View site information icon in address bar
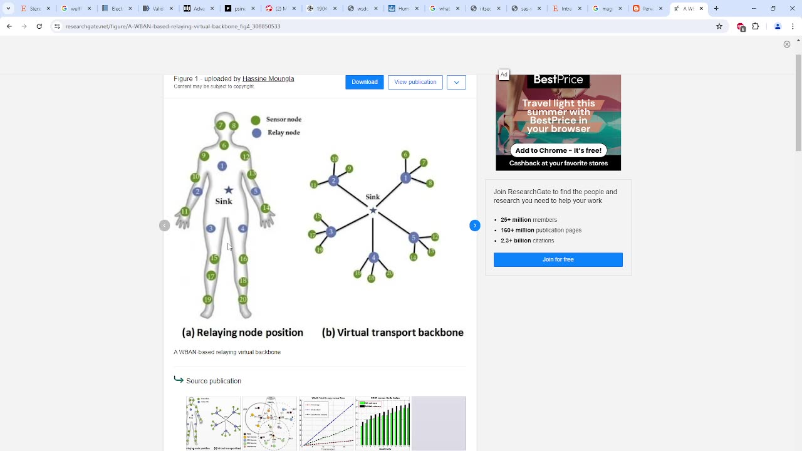This screenshot has width=802, height=451. [x=58, y=27]
